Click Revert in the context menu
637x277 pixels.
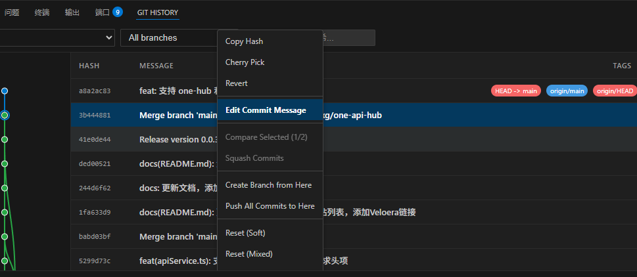coord(237,83)
